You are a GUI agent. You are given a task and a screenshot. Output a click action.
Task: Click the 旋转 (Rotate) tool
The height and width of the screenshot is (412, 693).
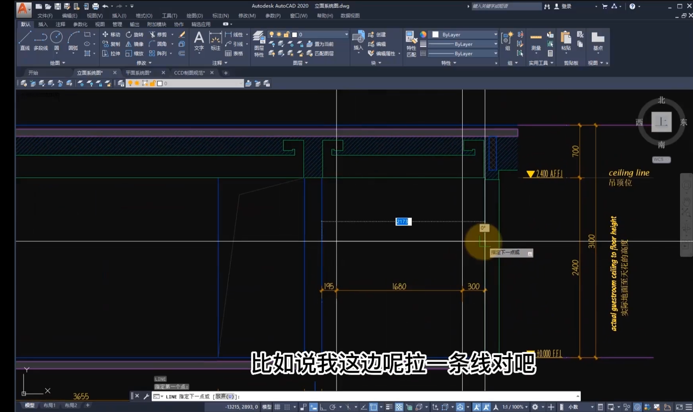coord(134,34)
